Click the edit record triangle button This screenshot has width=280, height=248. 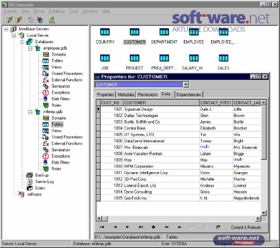pyautogui.click(x=179, y=227)
